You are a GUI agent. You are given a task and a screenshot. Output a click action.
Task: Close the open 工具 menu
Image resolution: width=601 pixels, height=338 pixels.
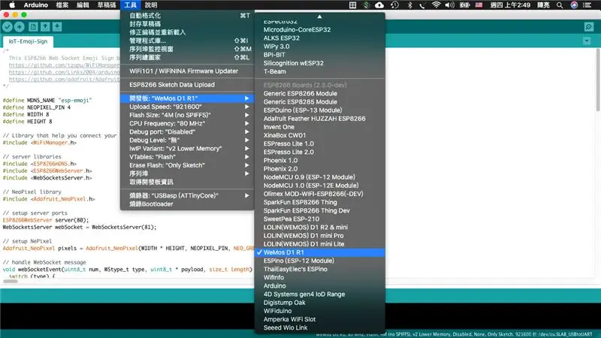[x=130, y=5]
